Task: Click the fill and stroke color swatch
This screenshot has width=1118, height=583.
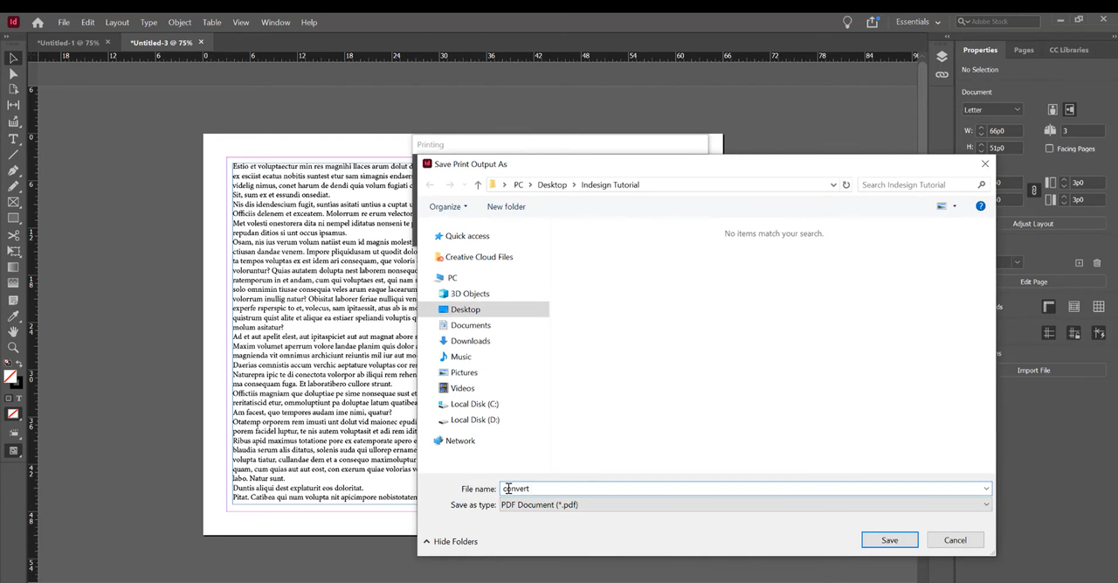Action: (10, 378)
